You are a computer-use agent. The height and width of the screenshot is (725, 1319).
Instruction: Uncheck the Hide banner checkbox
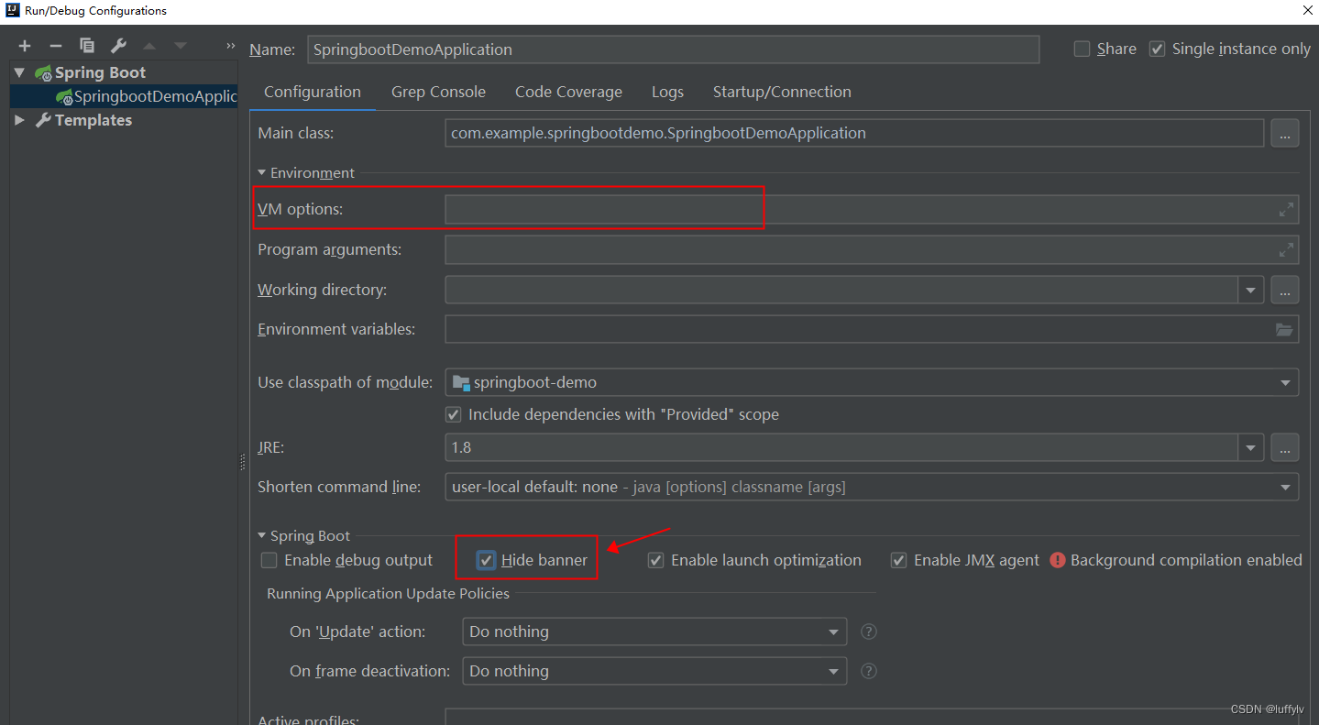pyautogui.click(x=487, y=560)
